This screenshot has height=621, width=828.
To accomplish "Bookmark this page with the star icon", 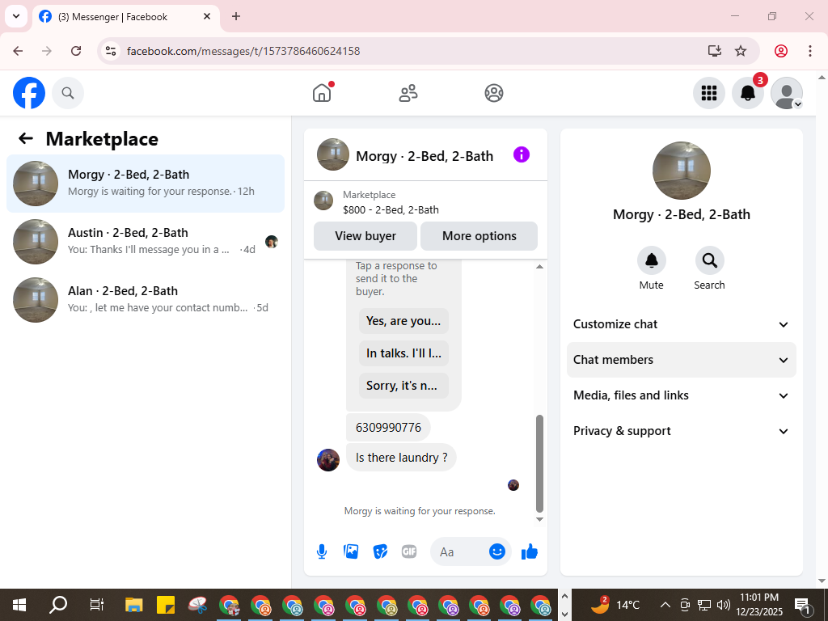I will click(741, 51).
